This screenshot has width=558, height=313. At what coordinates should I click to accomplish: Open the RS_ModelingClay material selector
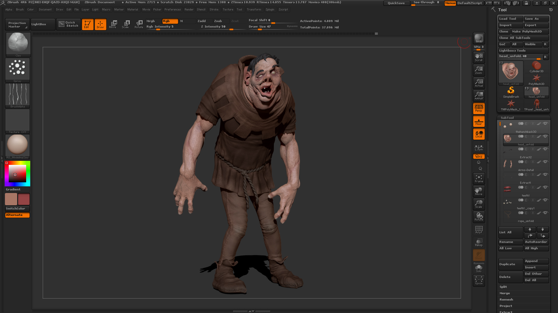pyautogui.click(x=17, y=146)
